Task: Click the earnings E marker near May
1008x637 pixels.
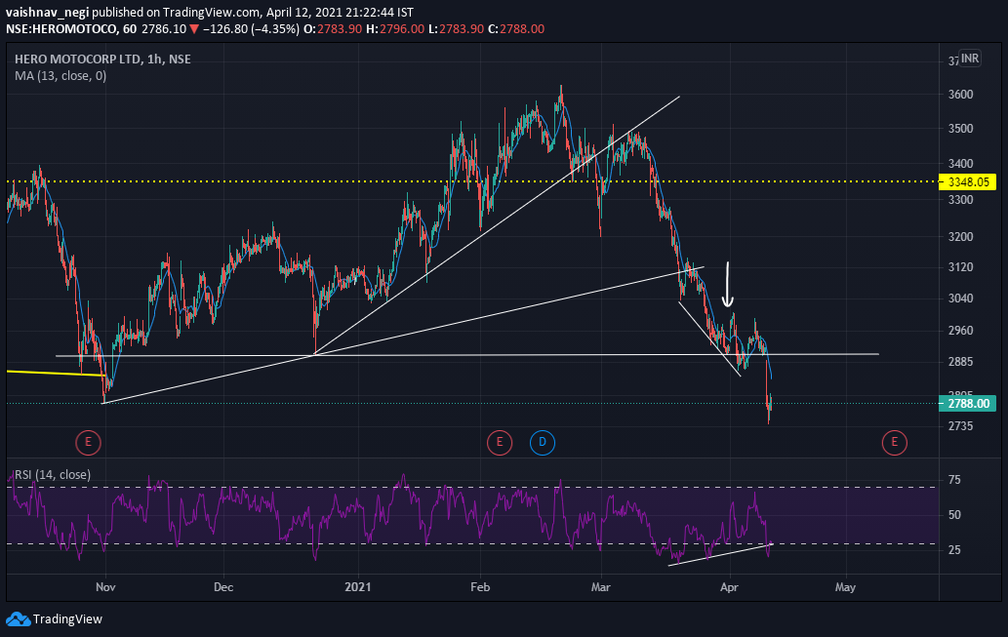Action: click(894, 442)
